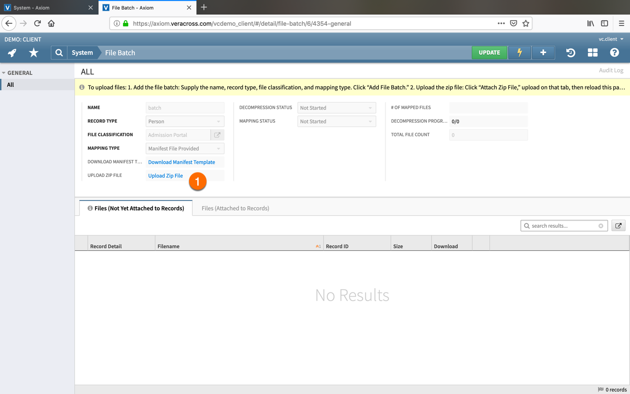
Task: Click the lightning bolt actions icon
Action: tap(519, 53)
